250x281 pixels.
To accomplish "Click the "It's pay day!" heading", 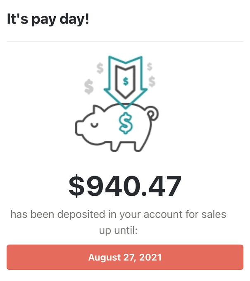I will pos(48,19).
